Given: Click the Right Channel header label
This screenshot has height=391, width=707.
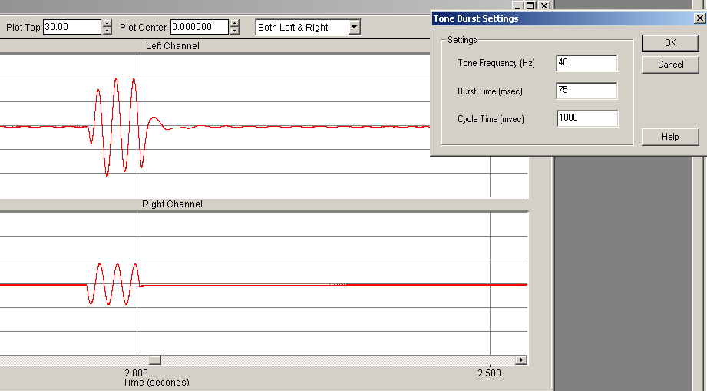Looking at the screenshot, I should click(172, 204).
